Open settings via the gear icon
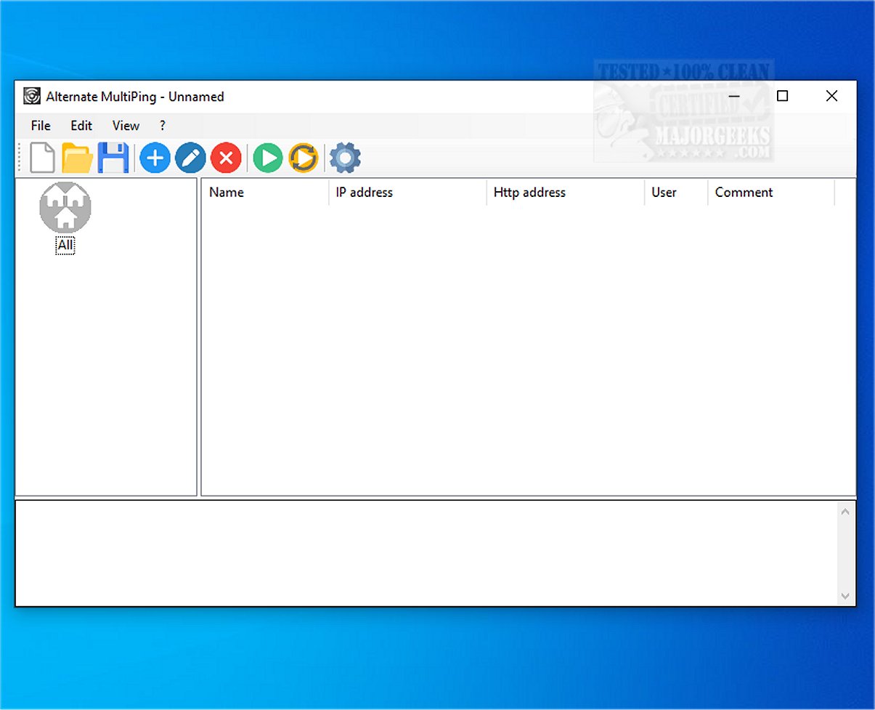The image size is (875, 710). (345, 158)
